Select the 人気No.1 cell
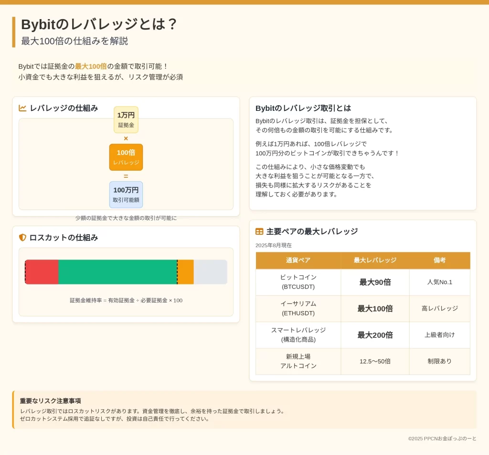The width and height of the screenshot is (489, 455). click(439, 282)
